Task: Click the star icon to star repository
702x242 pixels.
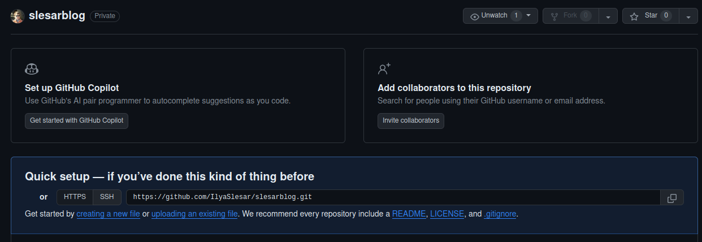Action: click(x=634, y=16)
